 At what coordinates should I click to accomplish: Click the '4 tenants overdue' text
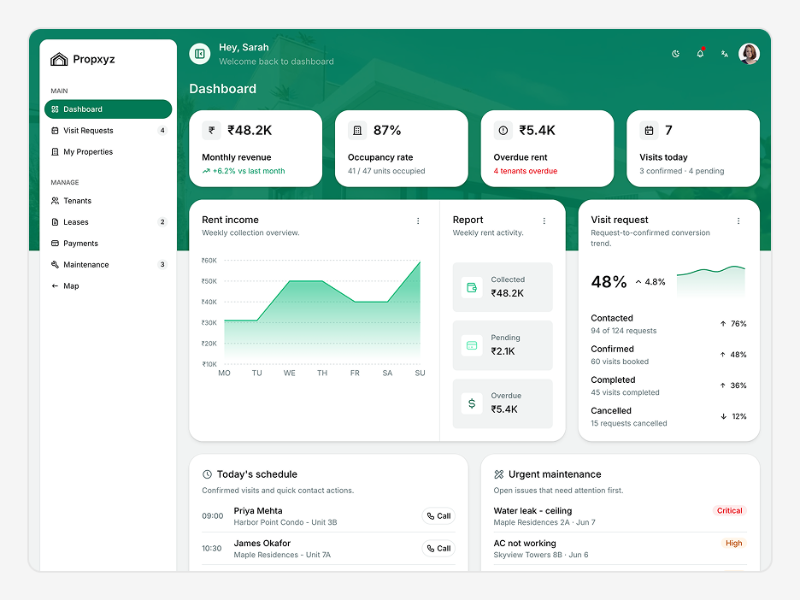point(526,171)
